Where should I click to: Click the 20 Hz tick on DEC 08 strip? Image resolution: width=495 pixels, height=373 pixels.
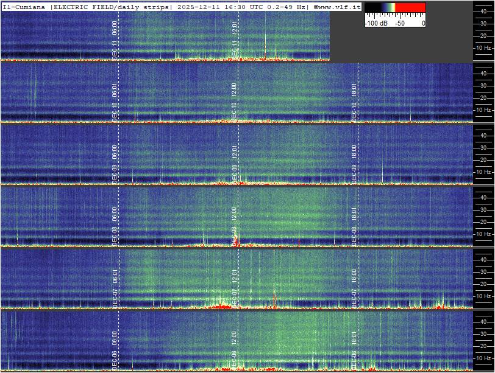pos(483,221)
